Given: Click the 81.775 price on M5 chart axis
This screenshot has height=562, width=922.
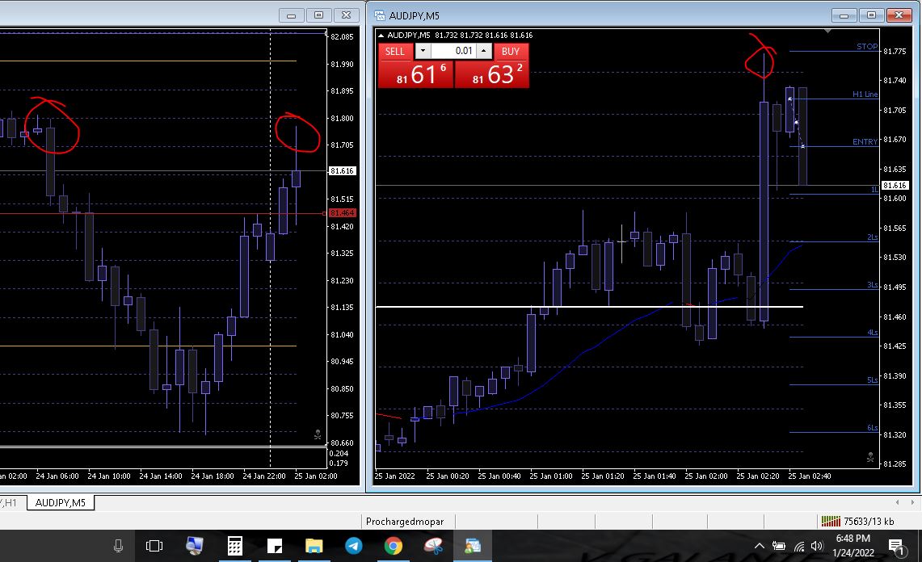Looking at the screenshot, I should click(895, 51).
